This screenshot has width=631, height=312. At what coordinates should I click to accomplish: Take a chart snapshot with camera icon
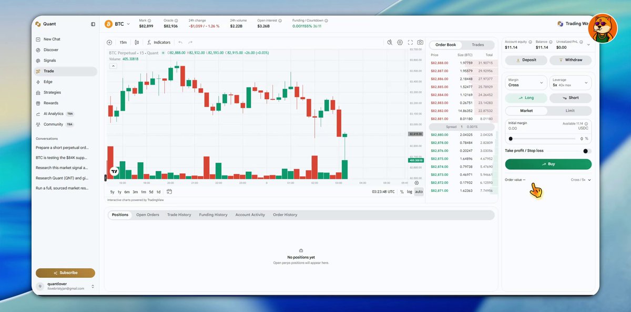point(420,43)
